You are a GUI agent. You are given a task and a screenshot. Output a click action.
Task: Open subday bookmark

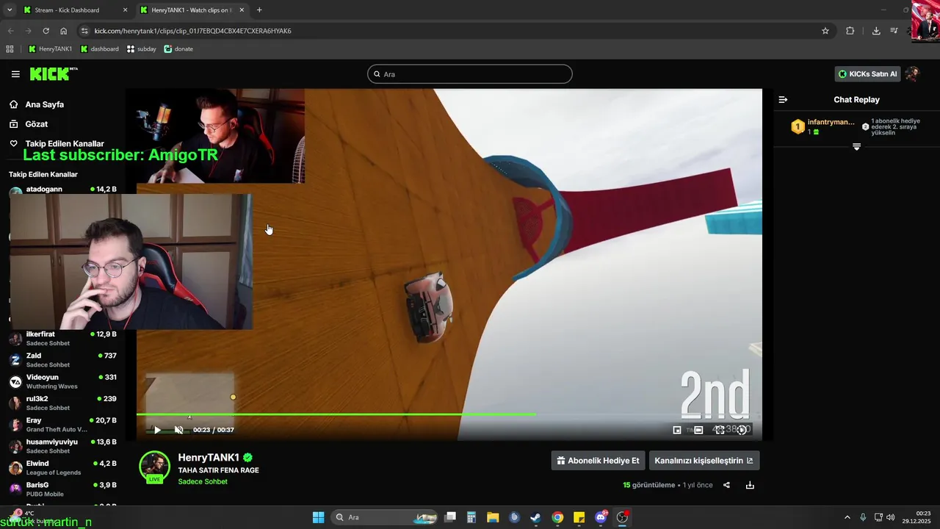tap(142, 49)
